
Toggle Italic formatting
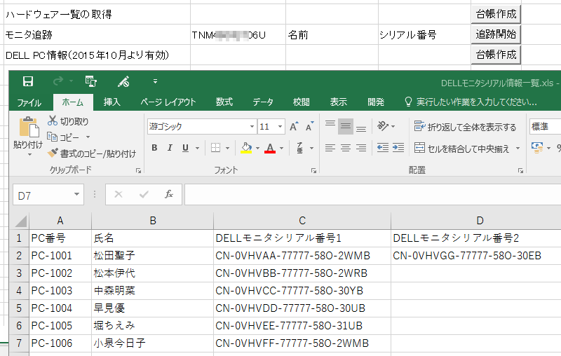tap(170, 148)
